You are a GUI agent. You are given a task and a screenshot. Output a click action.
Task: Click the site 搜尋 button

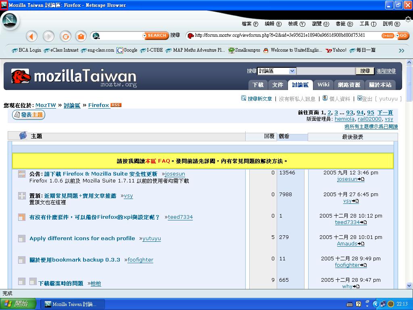(x=365, y=71)
